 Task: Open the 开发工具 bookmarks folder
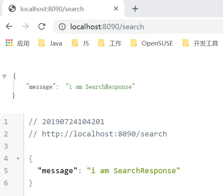(x=200, y=43)
